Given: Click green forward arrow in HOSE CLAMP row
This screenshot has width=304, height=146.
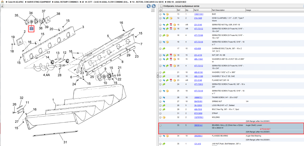Looking at the screenshot, I should point(167,19).
